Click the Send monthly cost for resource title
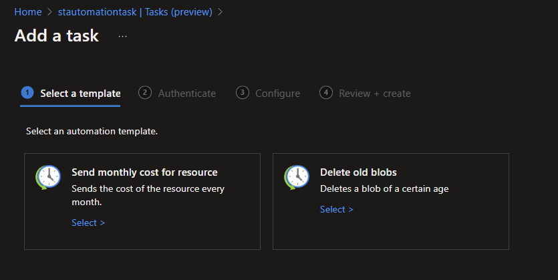558x280 pixels. (144, 172)
